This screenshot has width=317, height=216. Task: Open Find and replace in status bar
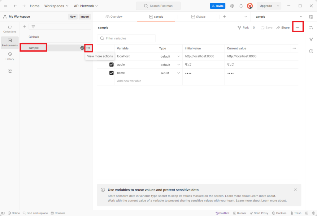[35, 213]
